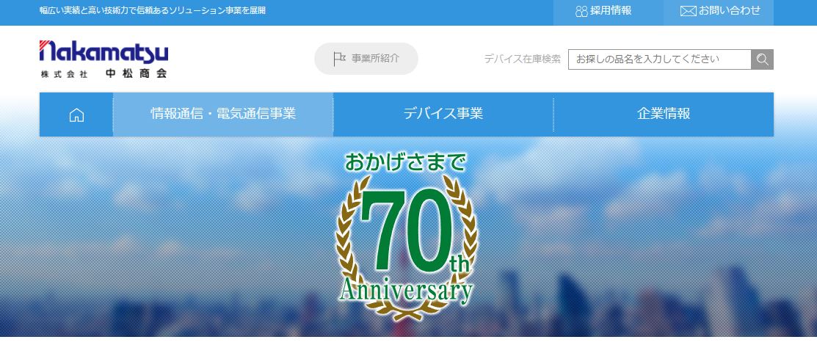Click the 株式会社 中松商会 company name text
The width and height of the screenshot is (817, 345).
[104, 73]
